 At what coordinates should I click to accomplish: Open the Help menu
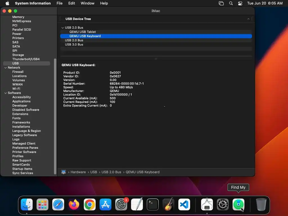(x=104, y=3)
